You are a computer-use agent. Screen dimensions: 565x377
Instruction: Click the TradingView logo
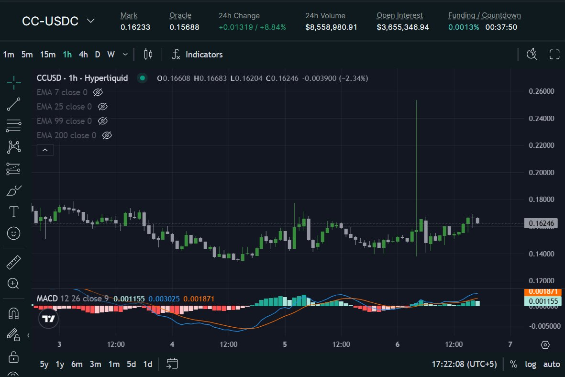click(x=49, y=319)
